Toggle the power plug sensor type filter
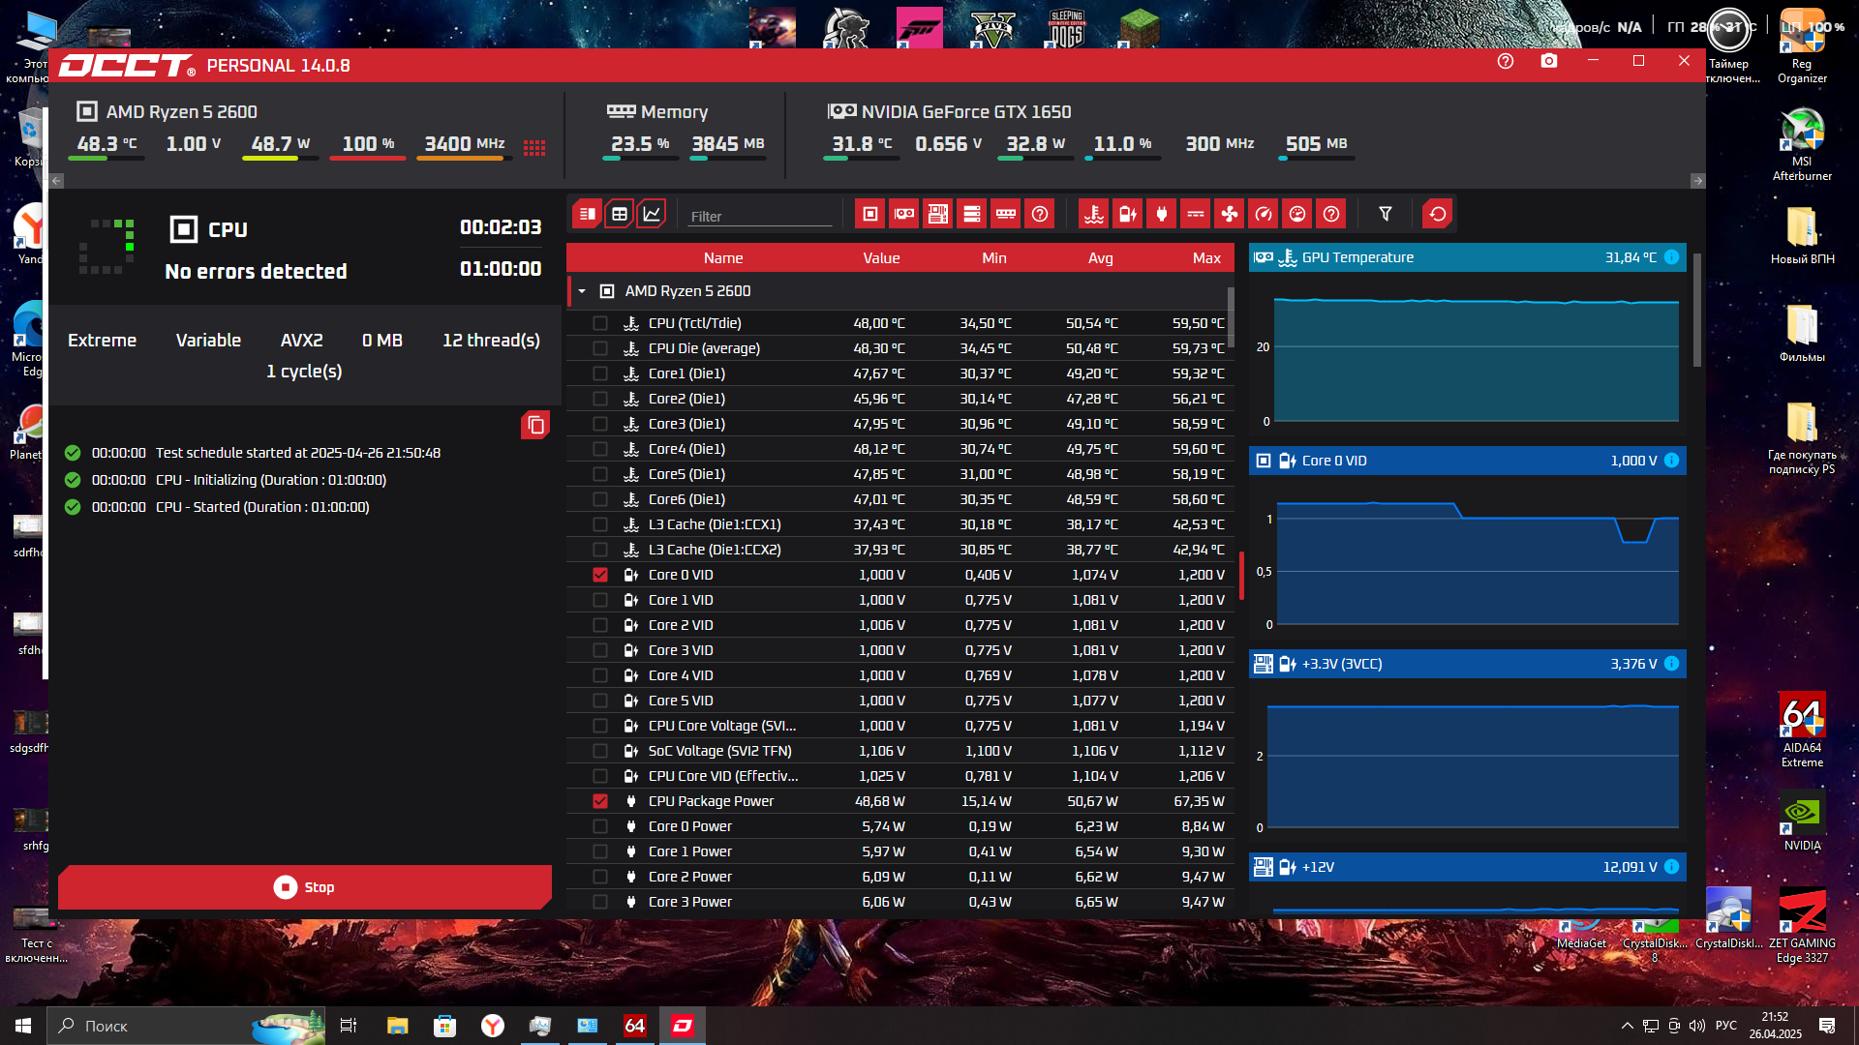The width and height of the screenshot is (1859, 1045). [x=1162, y=214]
